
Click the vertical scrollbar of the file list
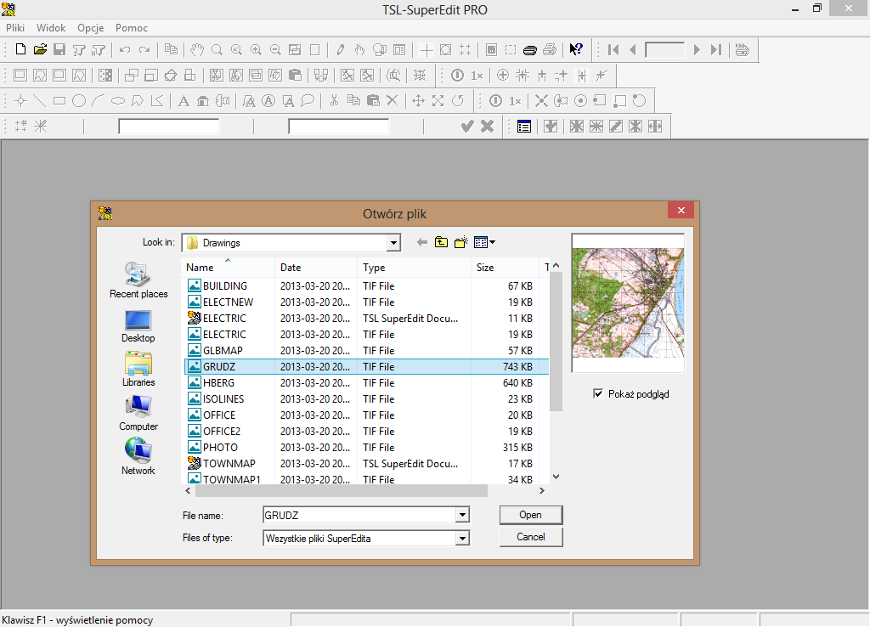556,342
